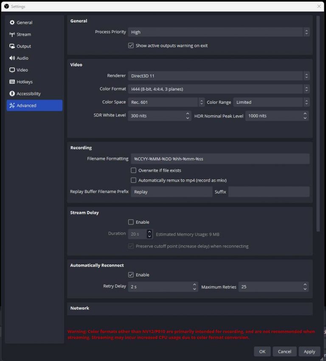Click the Audio speaker icon
The image size is (326, 361).
tap(12, 58)
